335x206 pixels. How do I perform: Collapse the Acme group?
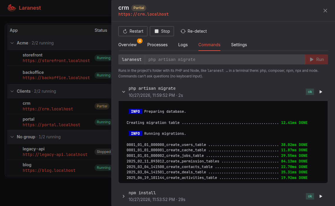[x=12, y=43]
